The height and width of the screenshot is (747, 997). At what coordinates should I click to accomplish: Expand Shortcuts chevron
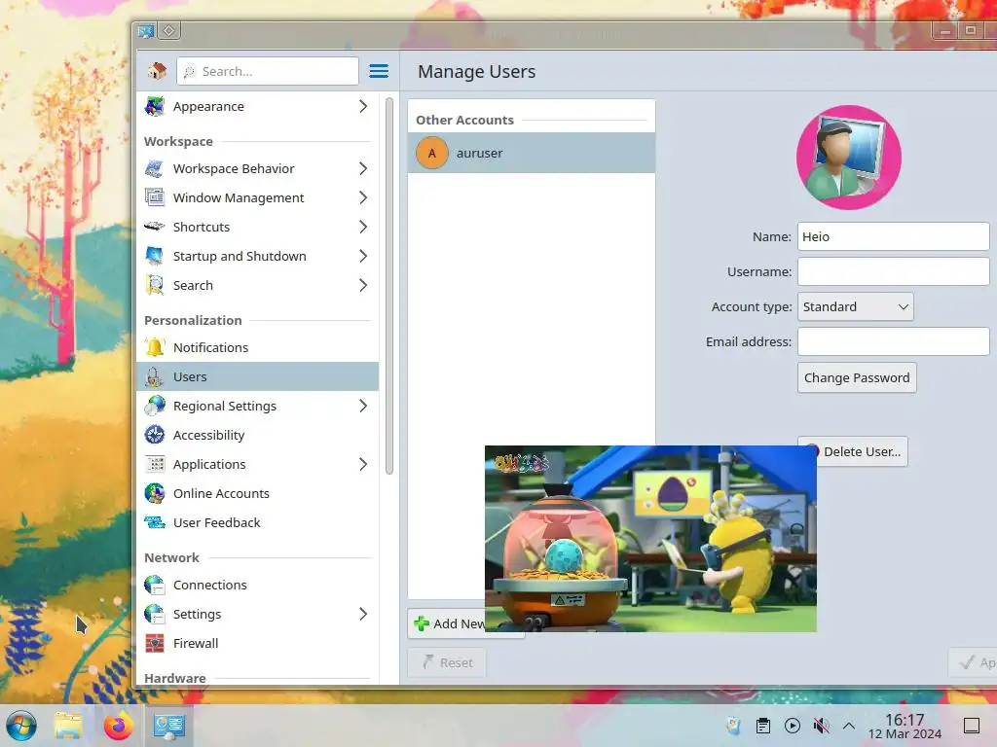[363, 227]
